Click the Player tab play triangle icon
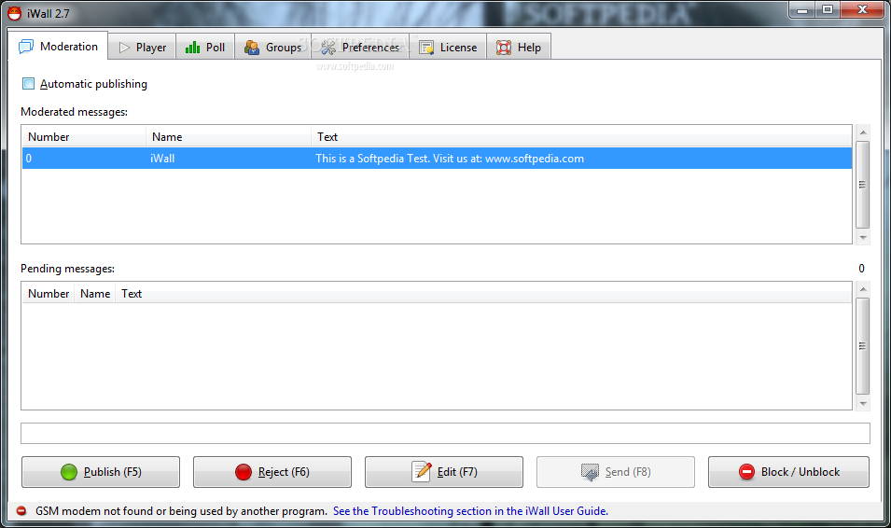Image resolution: width=891 pixels, height=528 pixels. tap(124, 48)
